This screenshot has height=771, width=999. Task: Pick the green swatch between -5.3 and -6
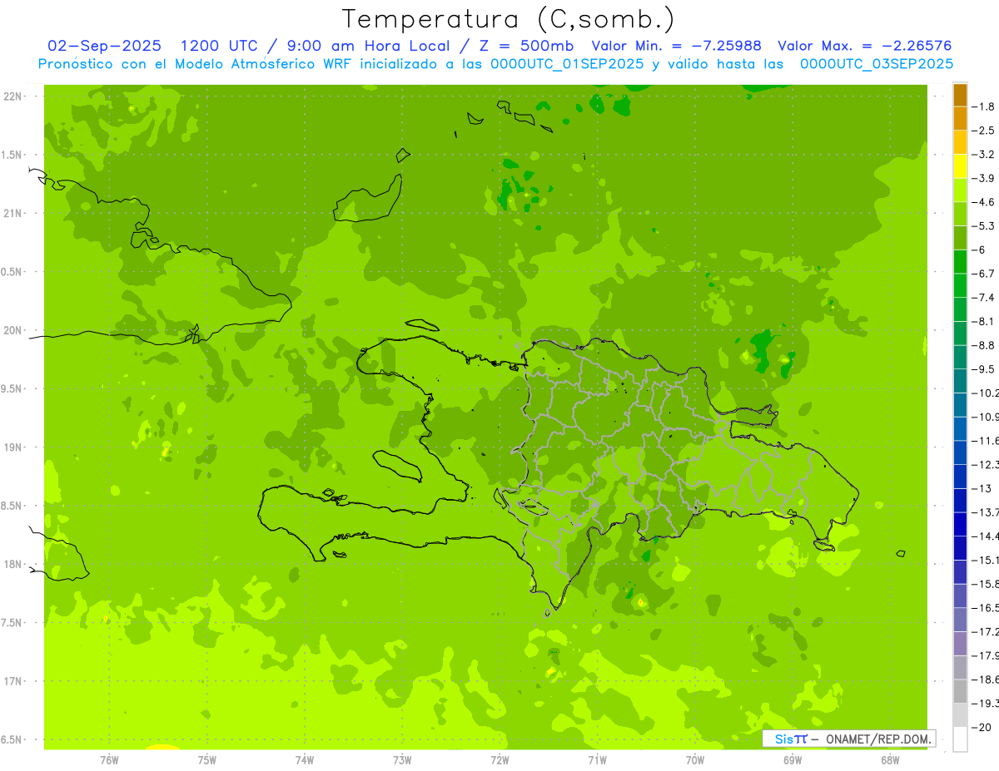pos(960,238)
